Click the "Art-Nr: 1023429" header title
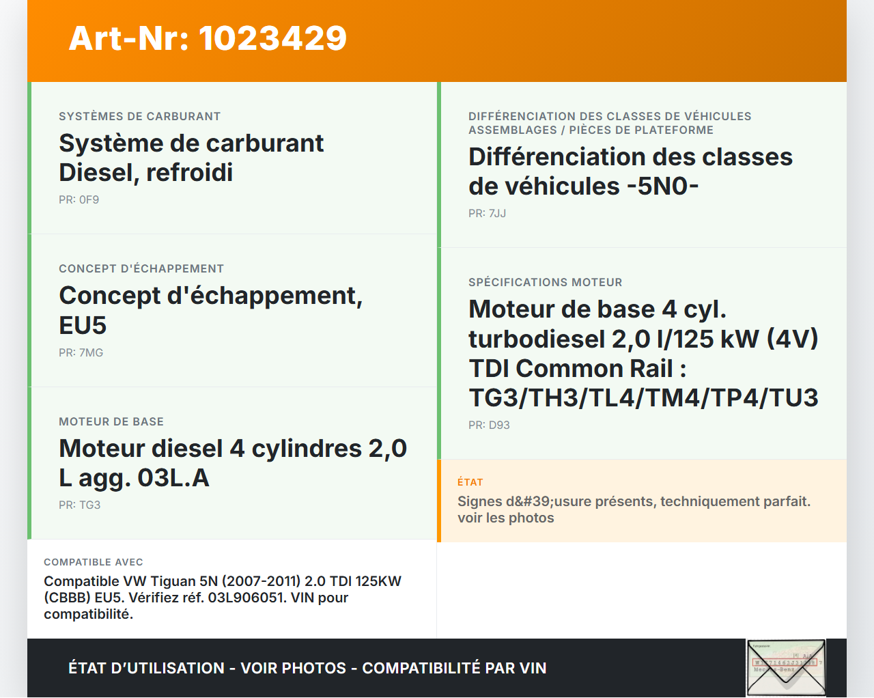 tap(208, 38)
